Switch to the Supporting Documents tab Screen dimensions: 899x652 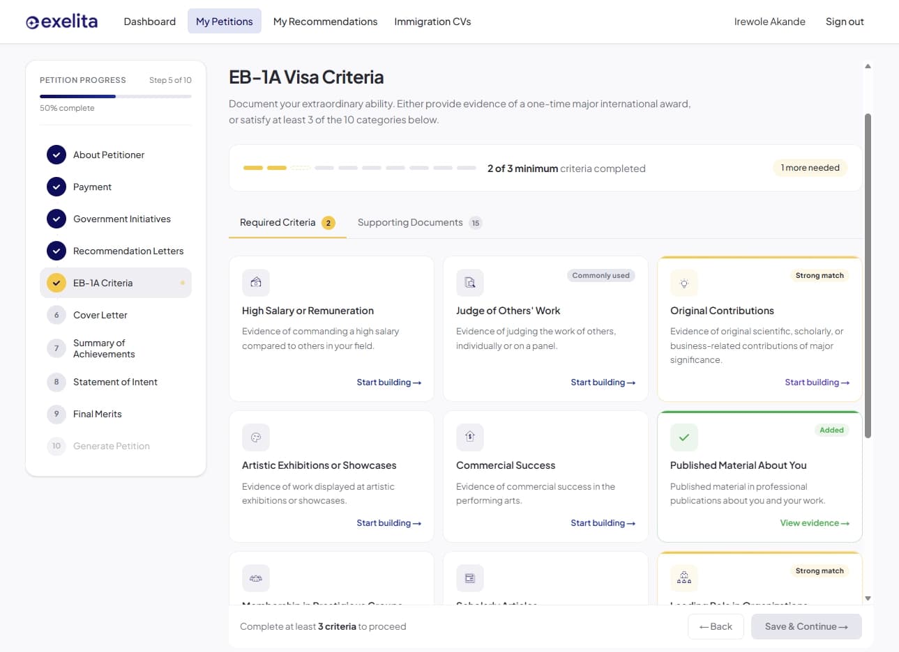tap(410, 222)
